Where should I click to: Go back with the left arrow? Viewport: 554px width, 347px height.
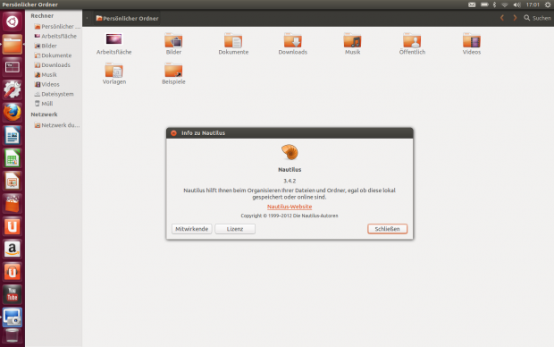502,18
